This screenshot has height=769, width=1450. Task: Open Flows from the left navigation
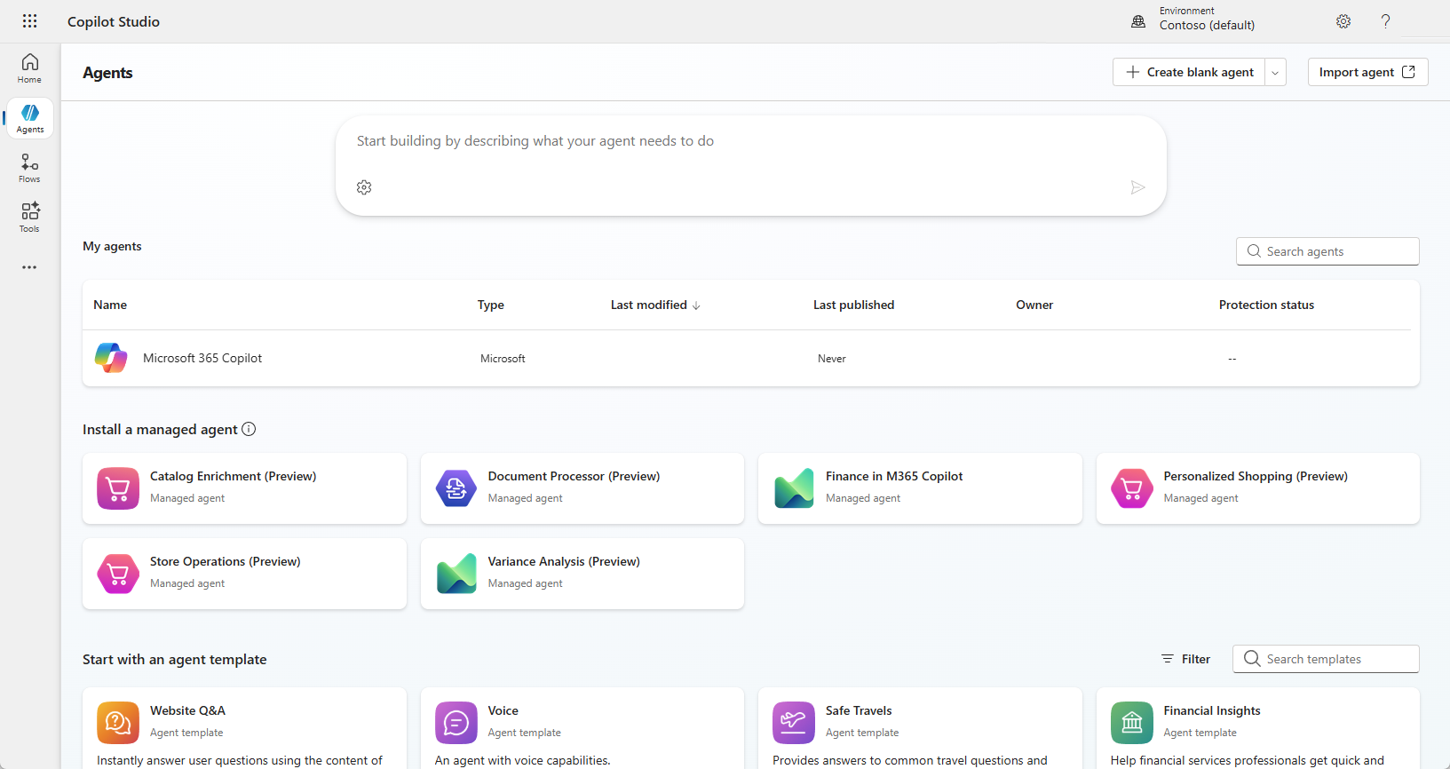29,168
